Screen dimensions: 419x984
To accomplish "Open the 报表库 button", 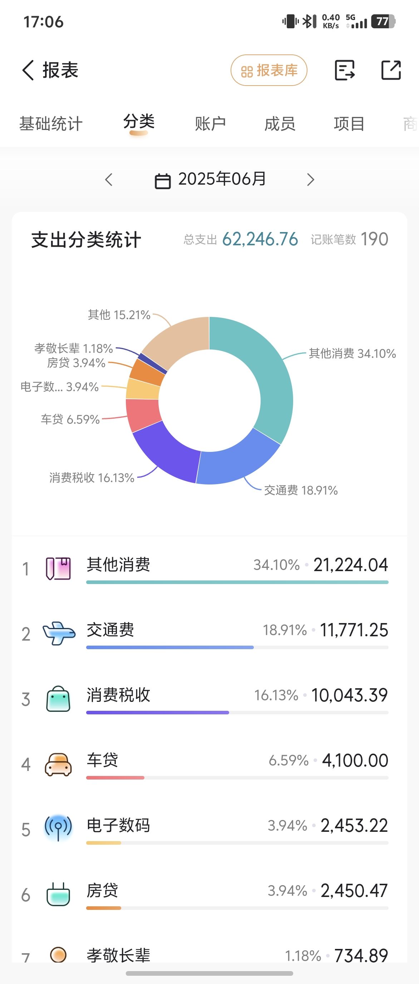I will coord(269,70).
